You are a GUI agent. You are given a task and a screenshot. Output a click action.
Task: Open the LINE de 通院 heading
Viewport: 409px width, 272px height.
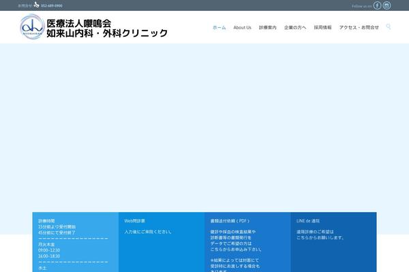[308, 221]
